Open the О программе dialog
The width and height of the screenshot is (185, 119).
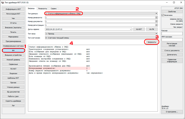pos(172,111)
